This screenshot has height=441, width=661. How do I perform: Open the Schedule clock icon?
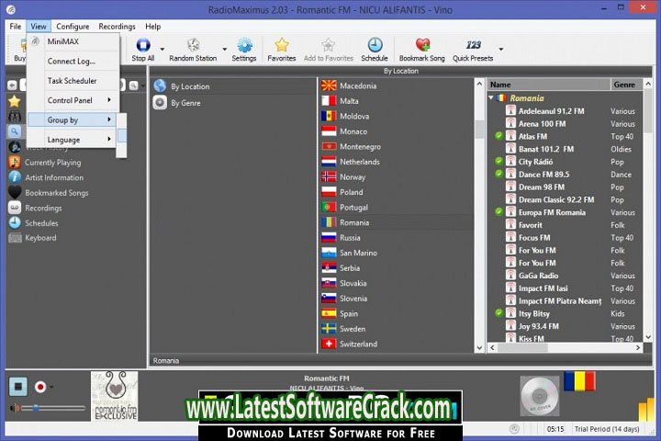tap(375, 46)
